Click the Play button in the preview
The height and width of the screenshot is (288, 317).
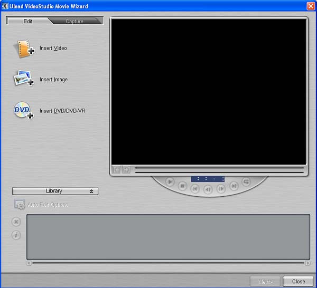point(170,182)
